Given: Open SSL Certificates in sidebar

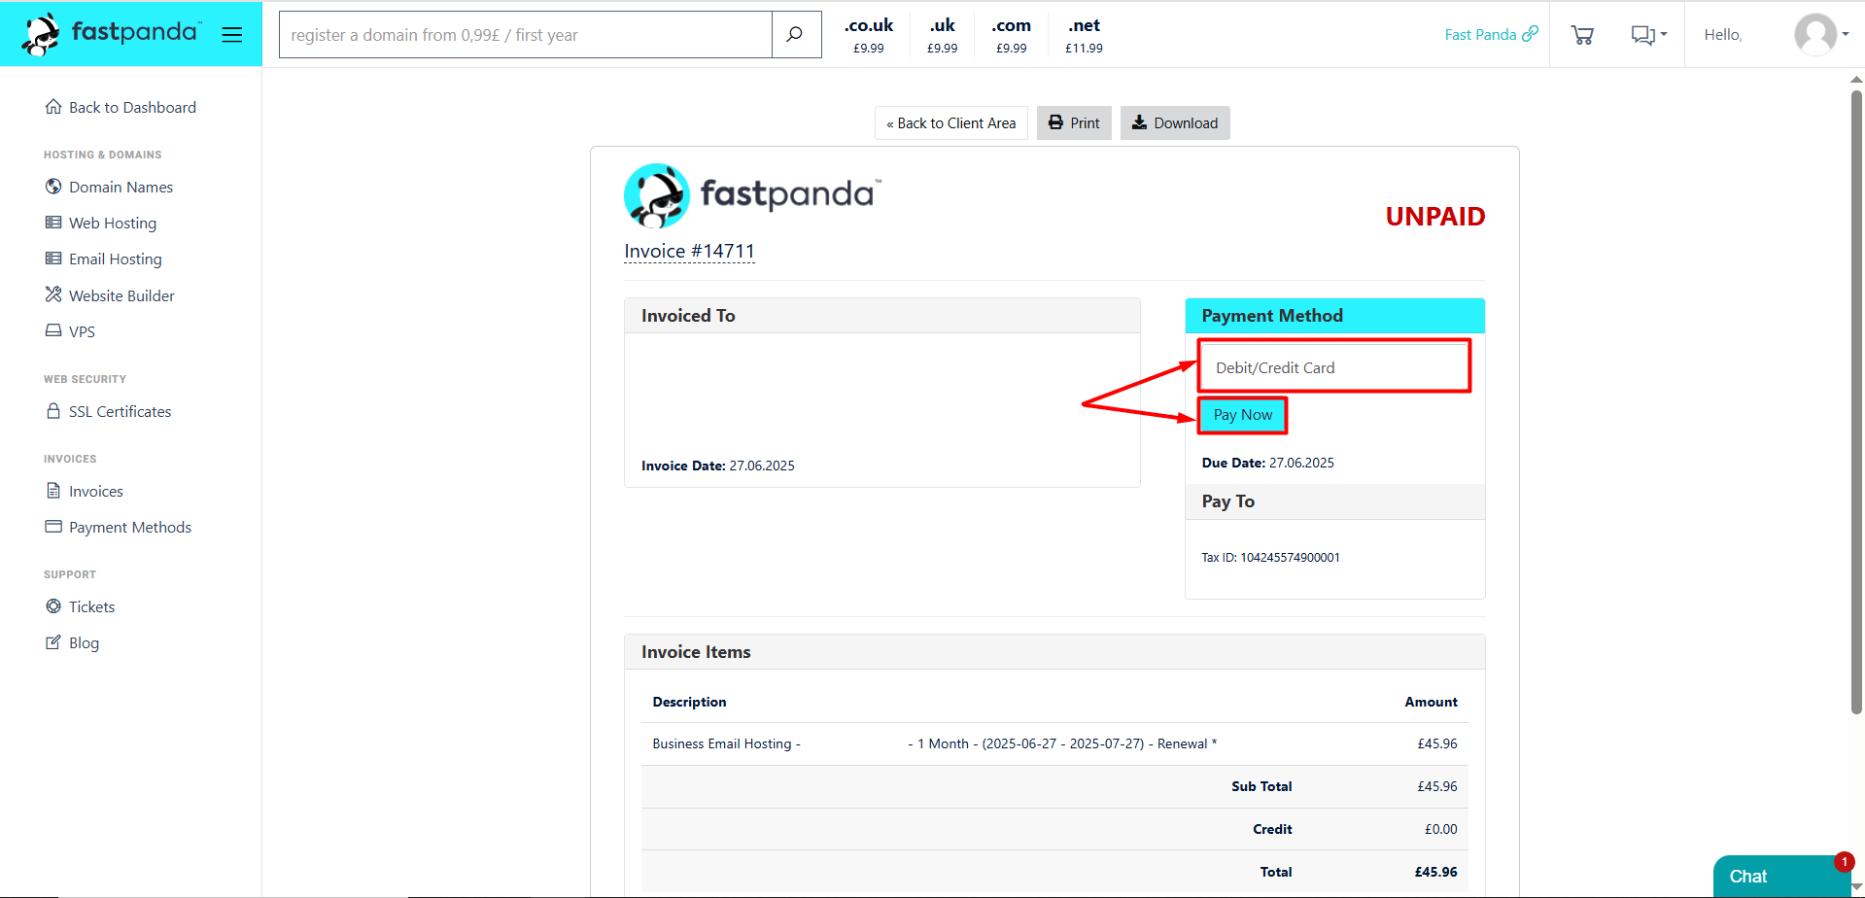Looking at the screenshot, I should pyautogui.click(x=120, y=411).
